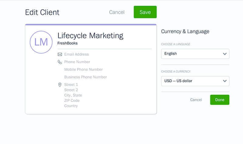Click the phone handset icon
Screen dimensions: 243x144
[60, 62]
